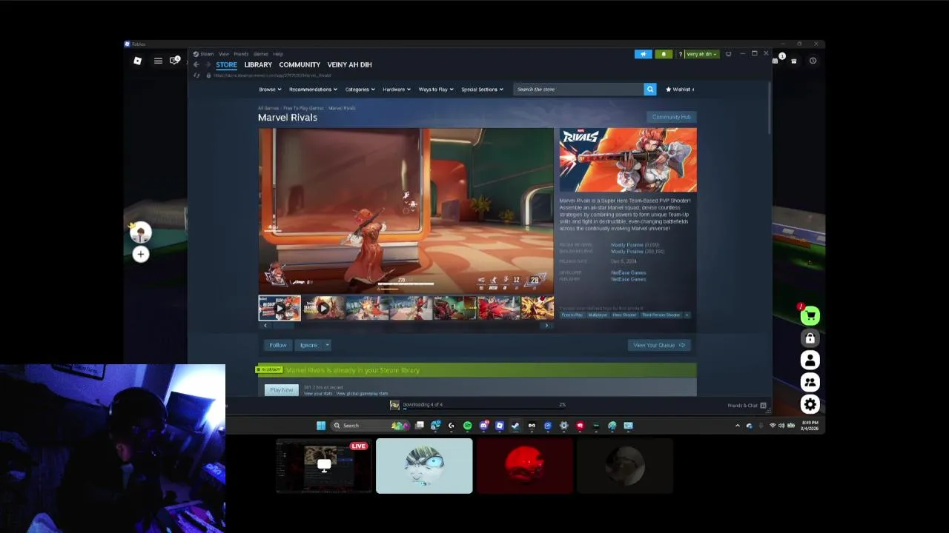Click the Community Hub button
Screen dimensions: 949x533
click(671, 117)
